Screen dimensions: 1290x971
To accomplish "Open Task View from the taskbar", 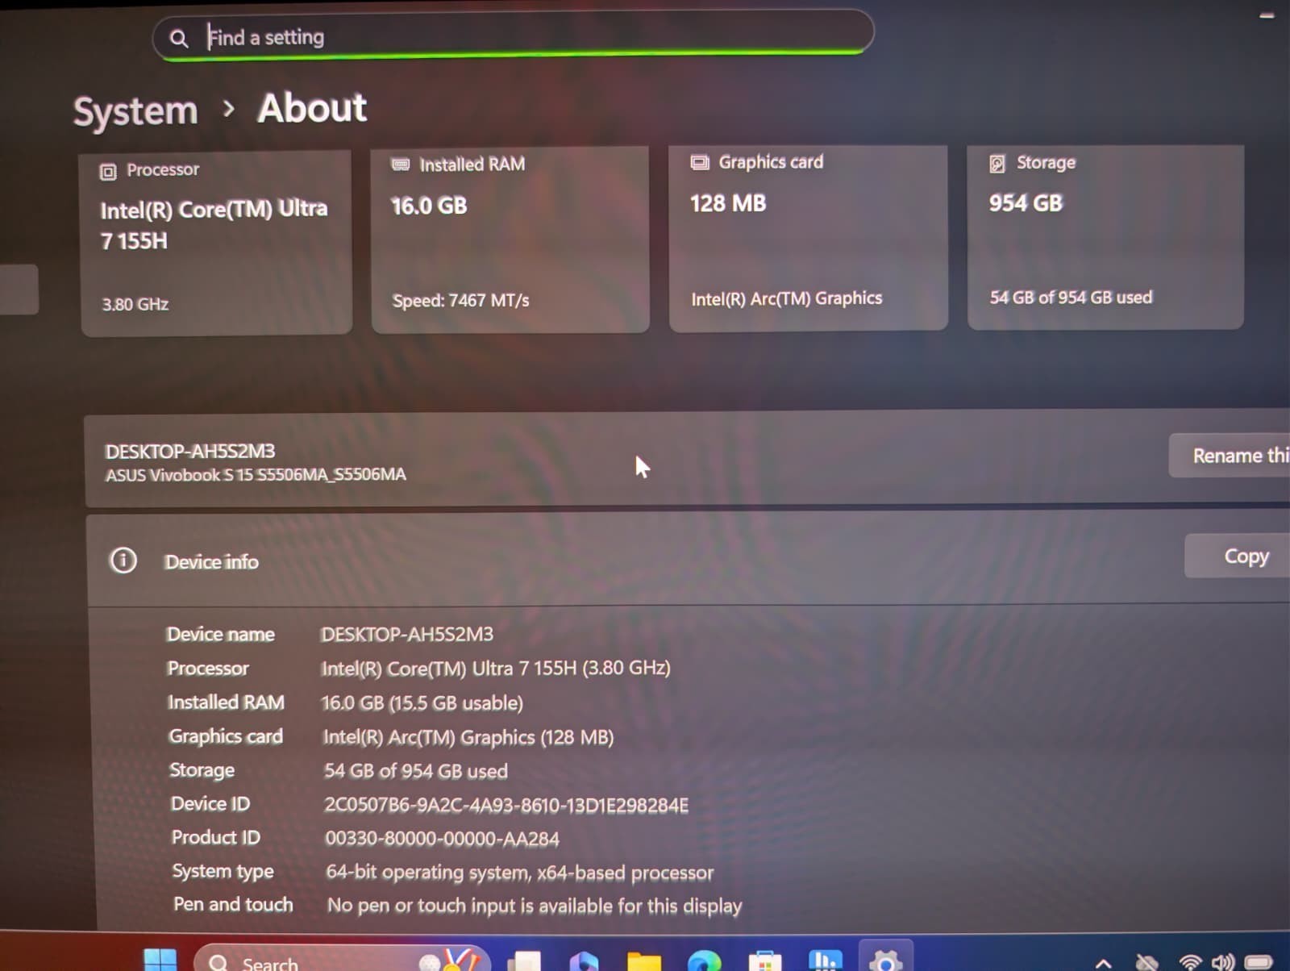I will [525, 961].
